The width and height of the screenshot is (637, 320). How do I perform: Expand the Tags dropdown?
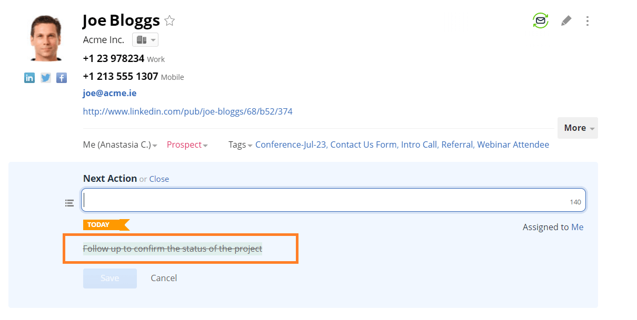pyautogui.click(x=240, y=145)
